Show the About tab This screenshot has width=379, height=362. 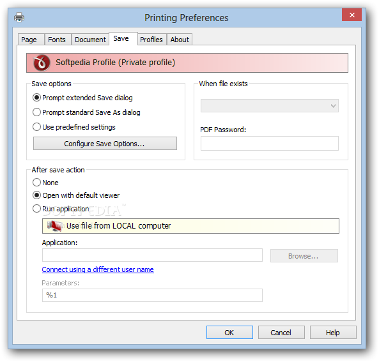click(x=180, y=40)
